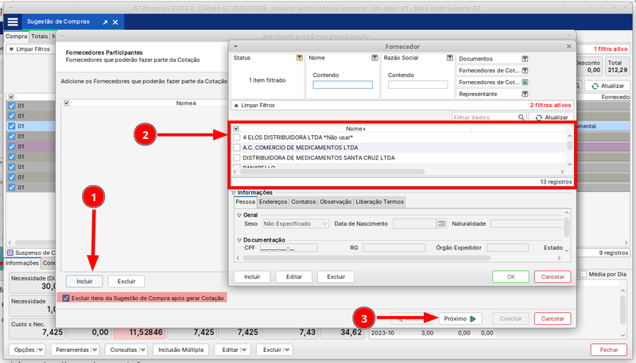Click the Razão Social filter funnel icon

point(448,58)
